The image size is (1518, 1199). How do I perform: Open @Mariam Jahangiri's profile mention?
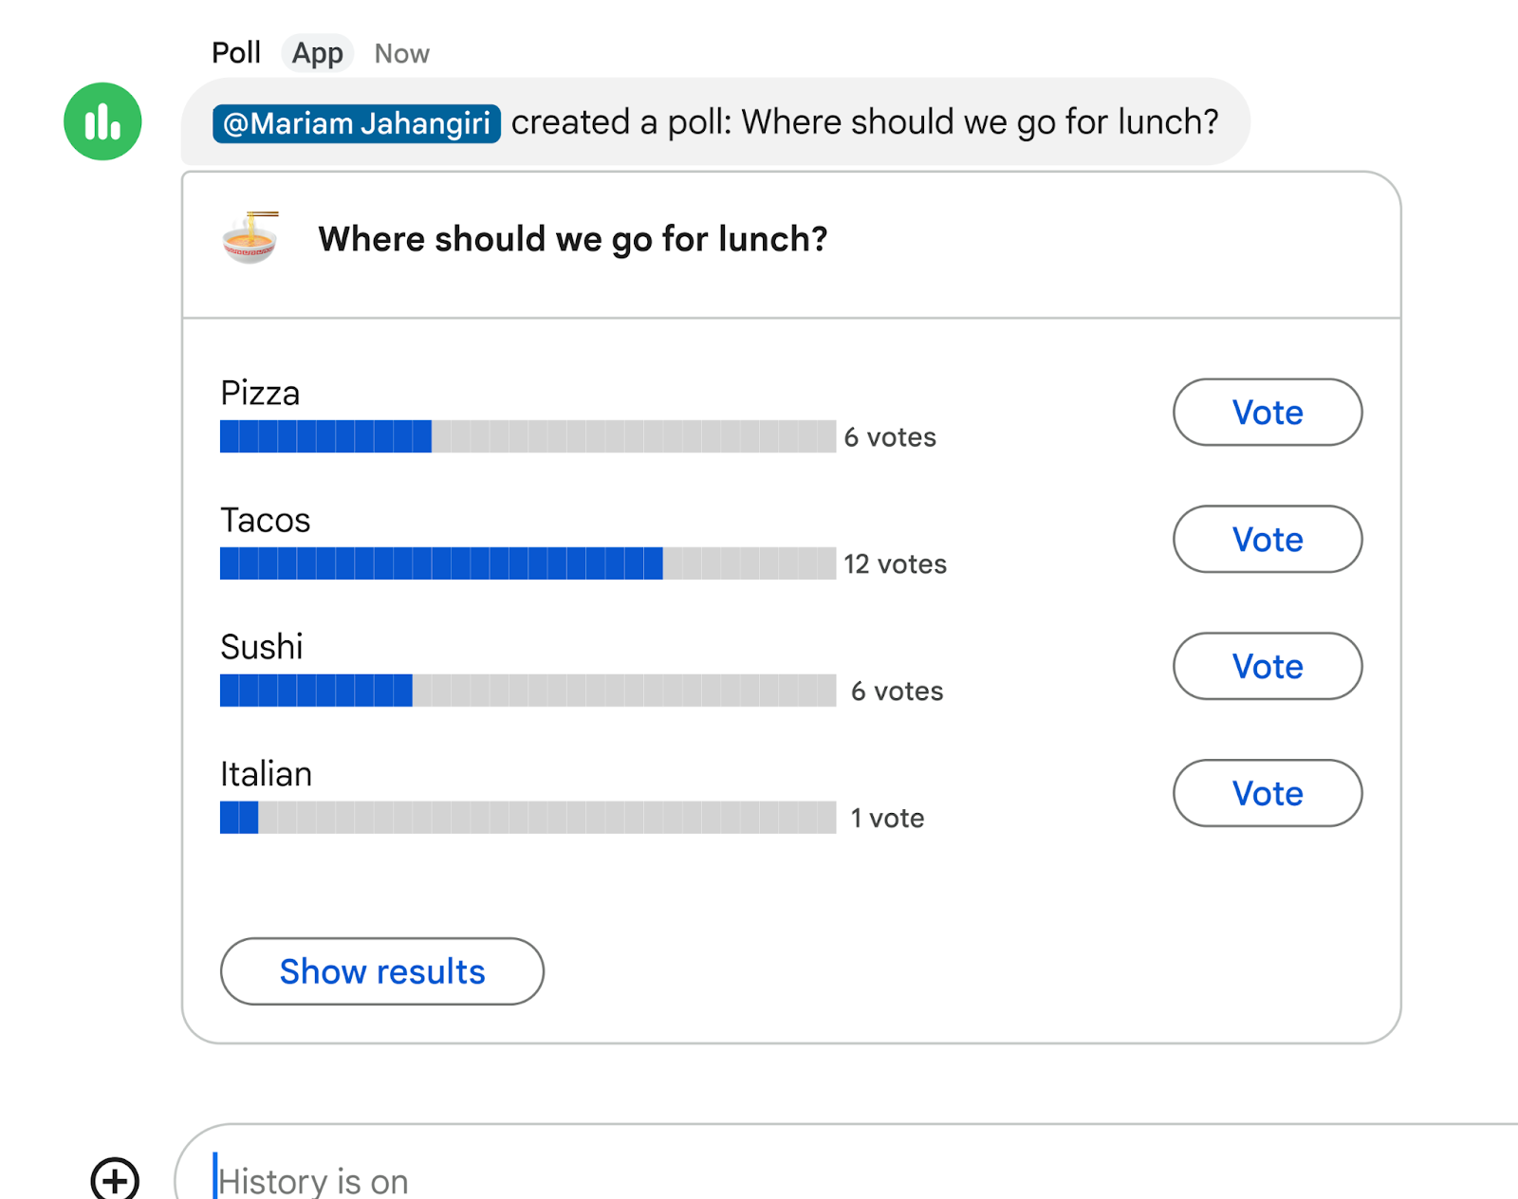tap(357, 122)
